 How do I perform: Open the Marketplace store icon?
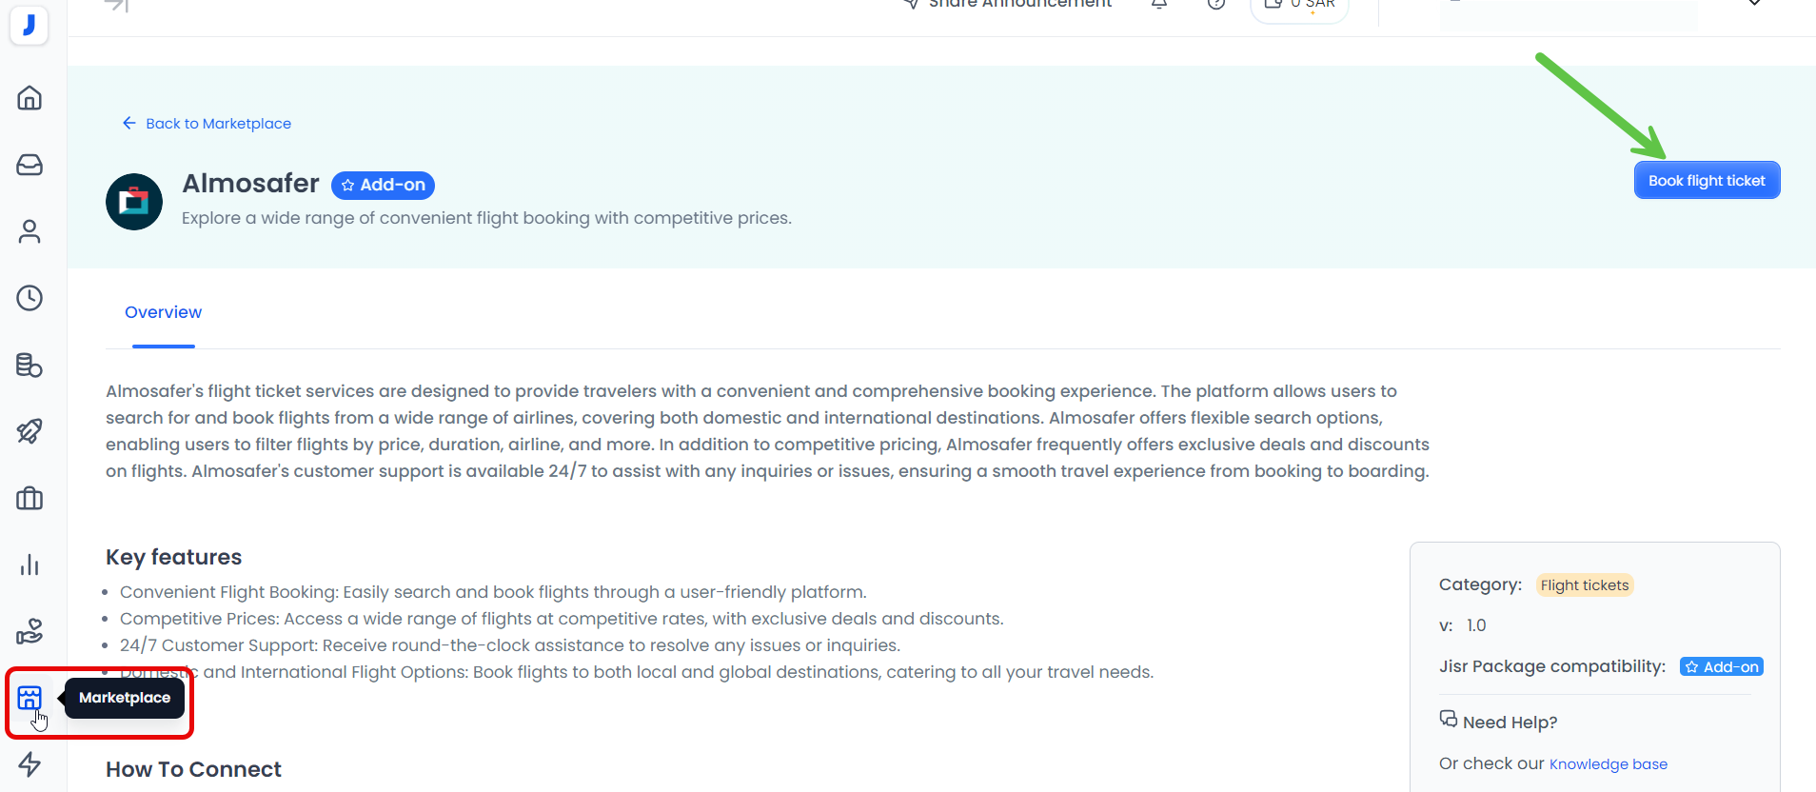[30, 698]
